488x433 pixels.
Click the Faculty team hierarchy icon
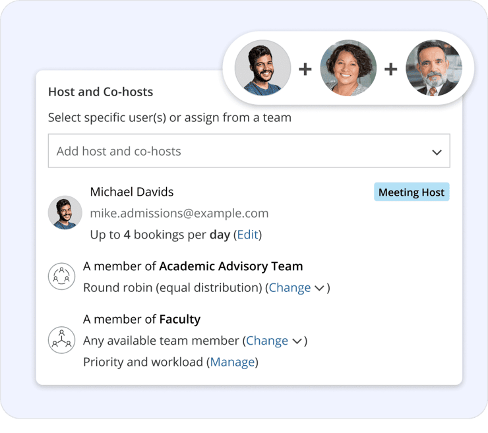(61, 340)
